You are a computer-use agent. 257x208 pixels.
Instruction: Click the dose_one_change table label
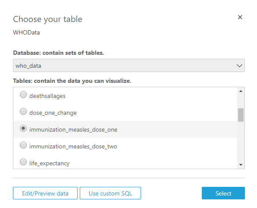53,113
